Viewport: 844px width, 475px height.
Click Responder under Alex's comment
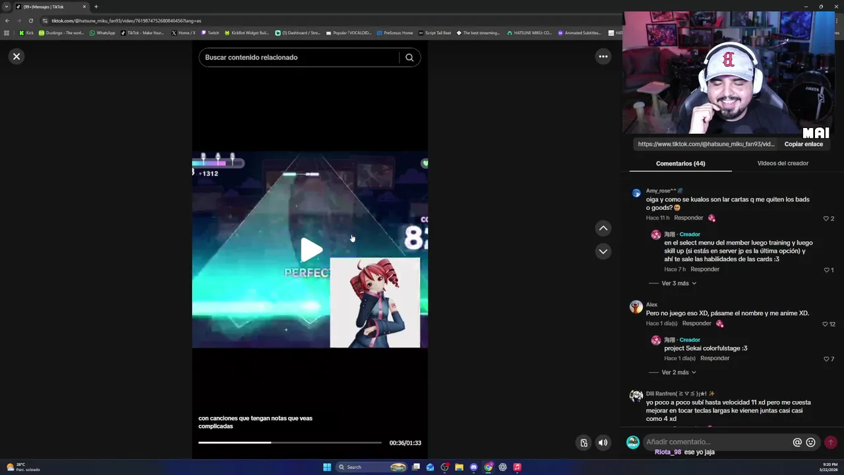[696, 323]
